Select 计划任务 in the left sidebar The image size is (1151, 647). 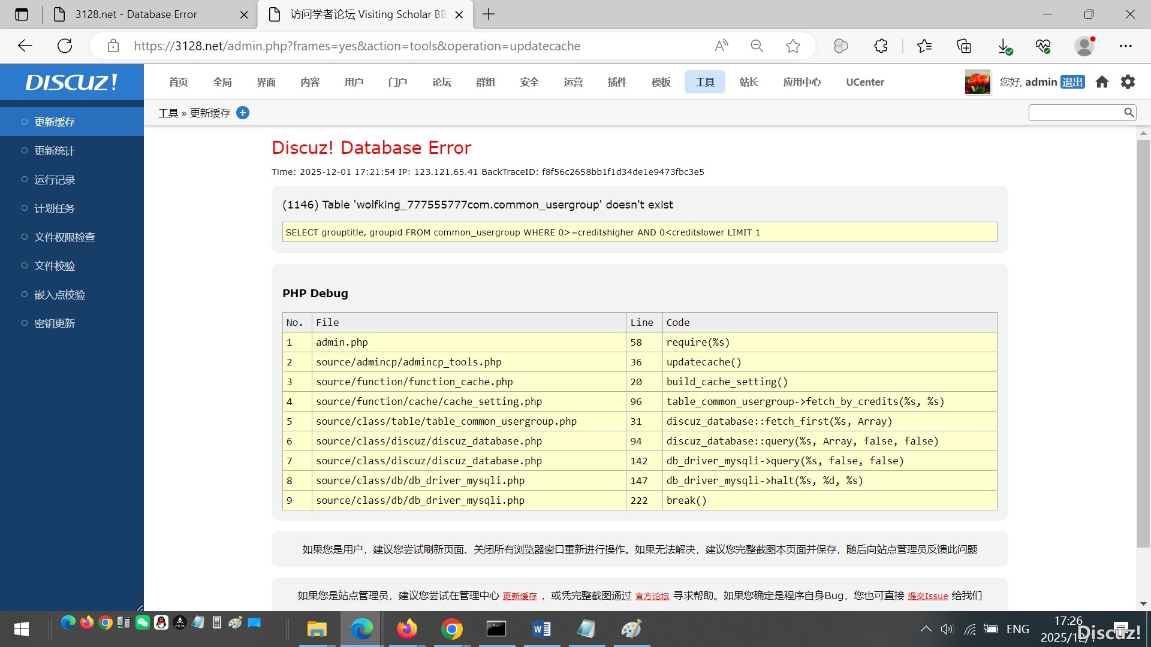(55, 208)
